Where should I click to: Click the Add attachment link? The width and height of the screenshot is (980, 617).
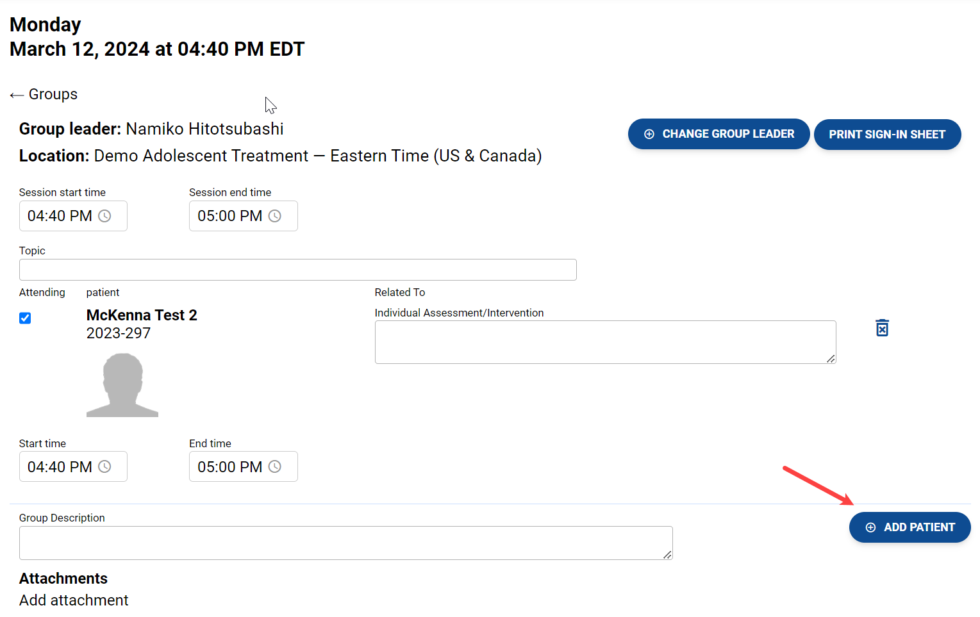coord(74,600)
